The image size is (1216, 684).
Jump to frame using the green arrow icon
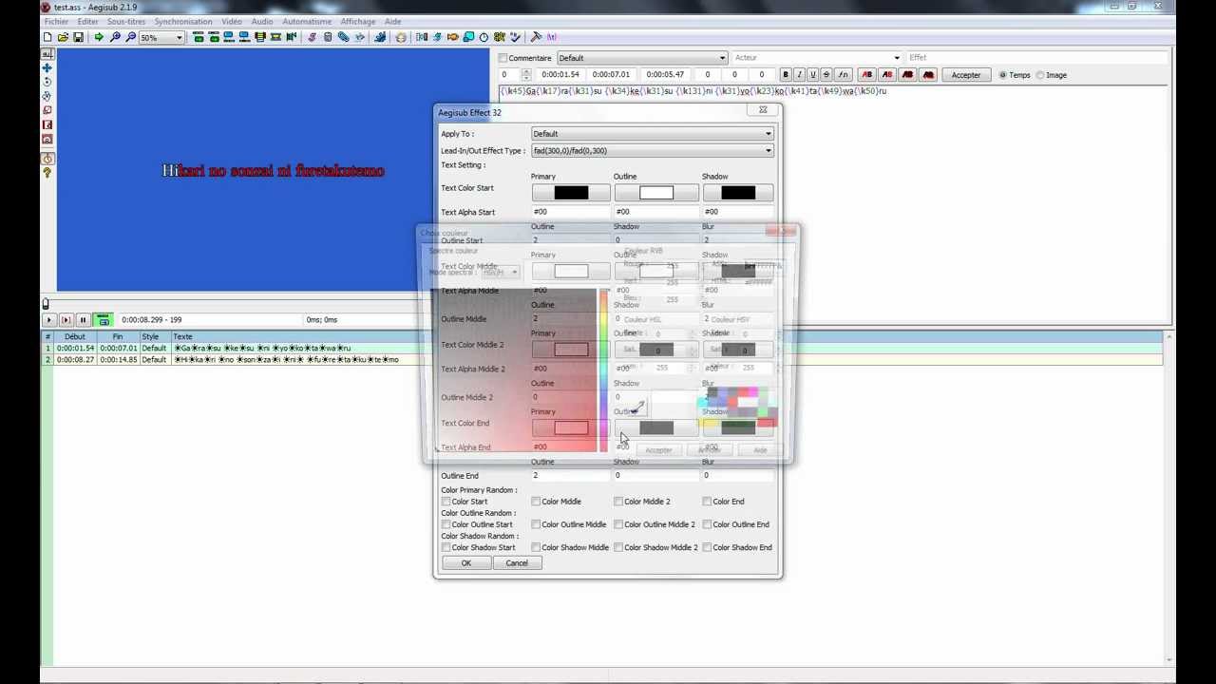pyautogui.click(x=99, y=37)
